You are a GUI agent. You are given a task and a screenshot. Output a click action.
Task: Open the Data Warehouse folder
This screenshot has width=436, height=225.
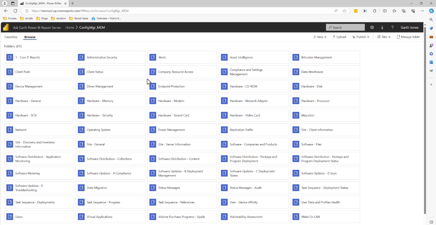point(325,72)
